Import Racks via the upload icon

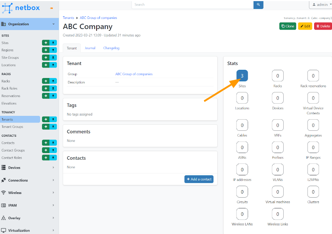53,81
